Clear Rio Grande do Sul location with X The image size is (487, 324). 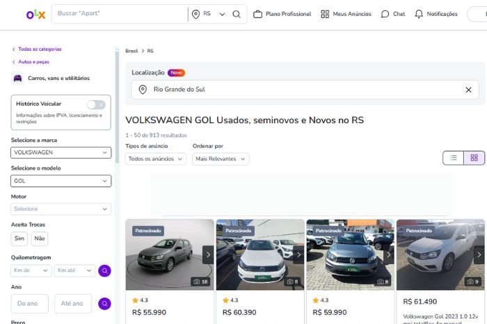[x=468, y=90]
